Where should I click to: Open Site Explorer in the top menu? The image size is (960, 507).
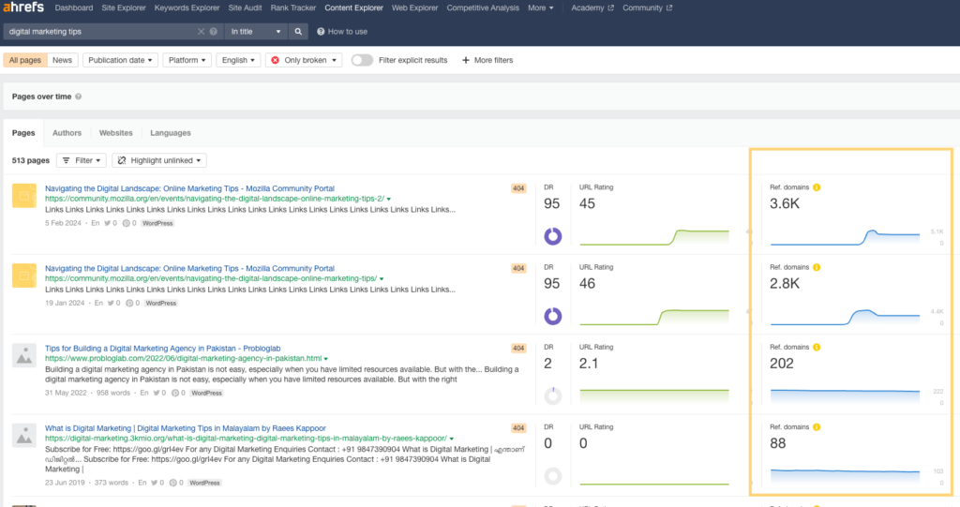(123, 7)
